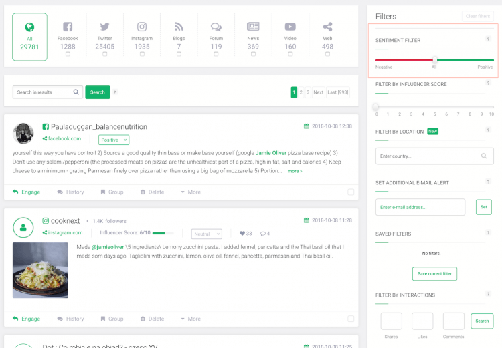This screenshot has width=502, height=348.
Task: Click the magnifier icon in Search in results
Action: (76, 92)
